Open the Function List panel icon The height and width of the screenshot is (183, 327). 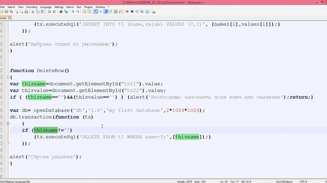point(121,12)
